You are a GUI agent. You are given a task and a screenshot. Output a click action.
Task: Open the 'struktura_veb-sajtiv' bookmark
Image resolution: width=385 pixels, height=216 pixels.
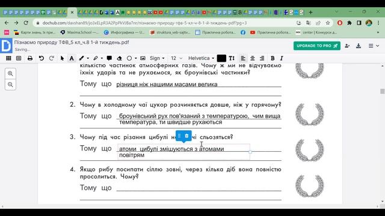(x=170, y=32)
